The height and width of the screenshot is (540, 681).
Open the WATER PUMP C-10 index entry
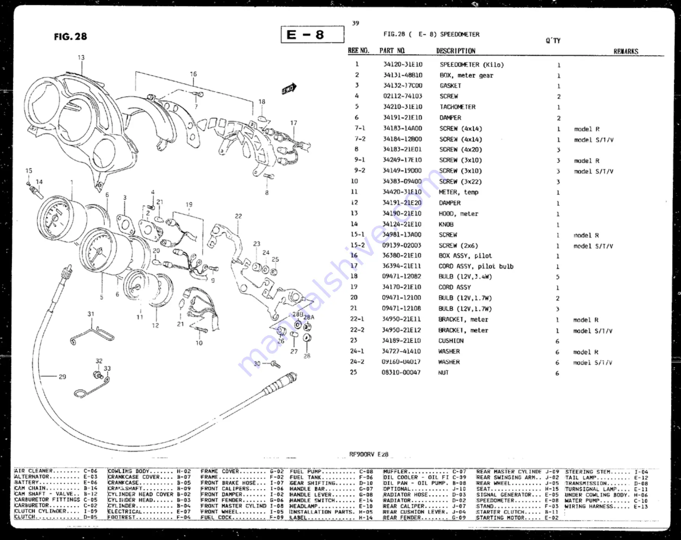tap(606, 501)
